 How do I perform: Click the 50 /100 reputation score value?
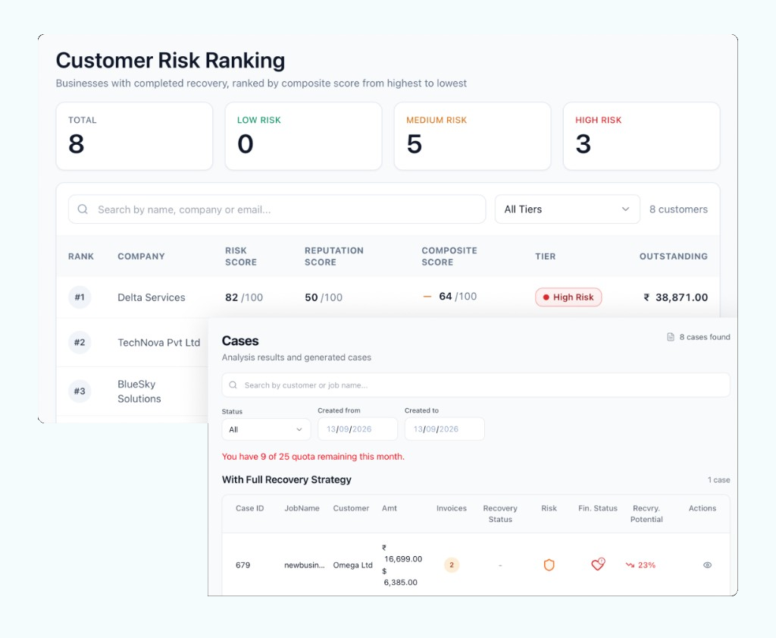(324, 297)
